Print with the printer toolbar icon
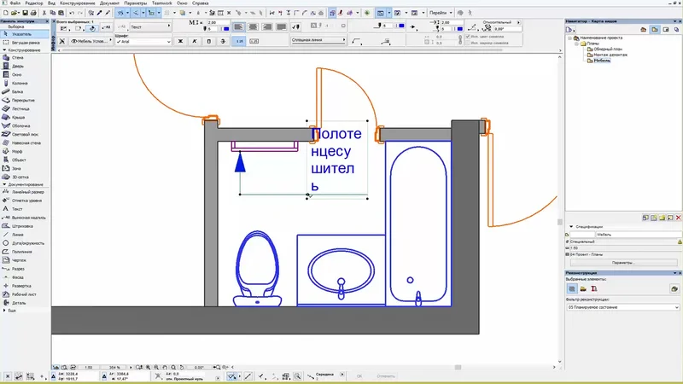 (x=33, y=13)
